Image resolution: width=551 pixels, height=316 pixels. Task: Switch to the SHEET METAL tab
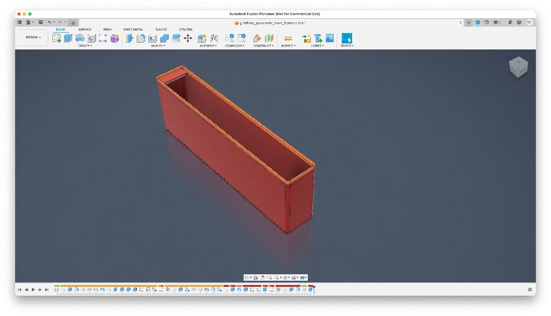(133, 29)
